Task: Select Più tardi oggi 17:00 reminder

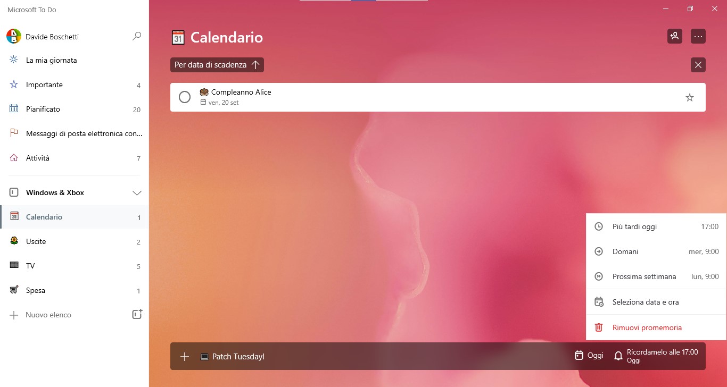Action: (x=656, y=226)
